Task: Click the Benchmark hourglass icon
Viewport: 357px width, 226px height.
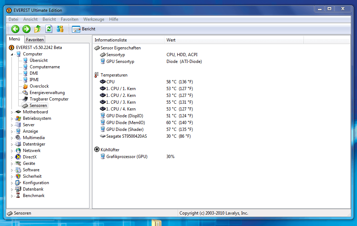Action: pyautogui.click(x=18, y=196)
